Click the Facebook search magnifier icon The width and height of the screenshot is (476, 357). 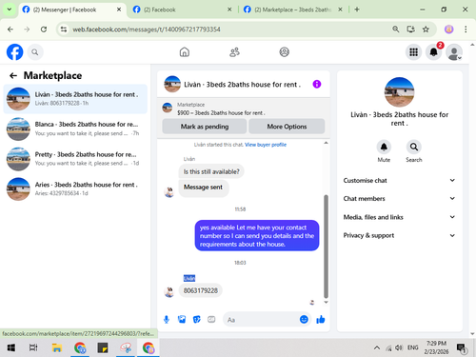click(x=35, y=52)
